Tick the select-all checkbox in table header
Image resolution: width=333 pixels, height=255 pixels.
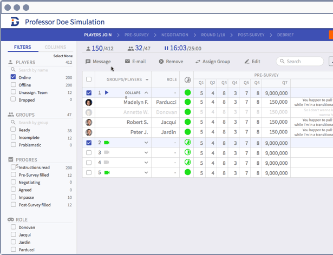point(89,79)
